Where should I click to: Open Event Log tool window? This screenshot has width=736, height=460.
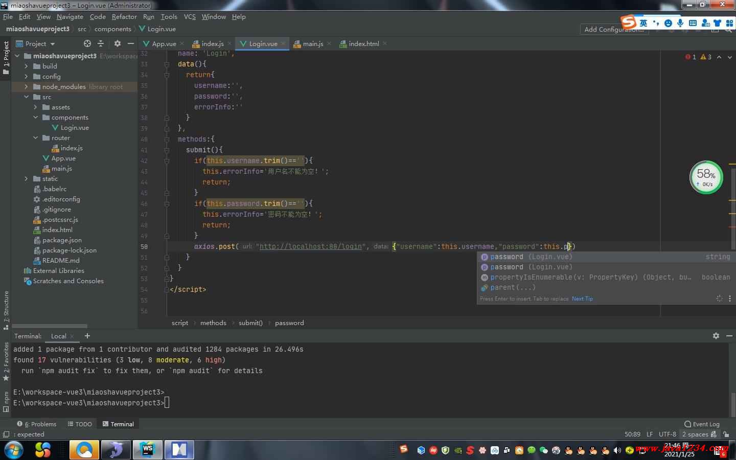click(x=702, y=424)
